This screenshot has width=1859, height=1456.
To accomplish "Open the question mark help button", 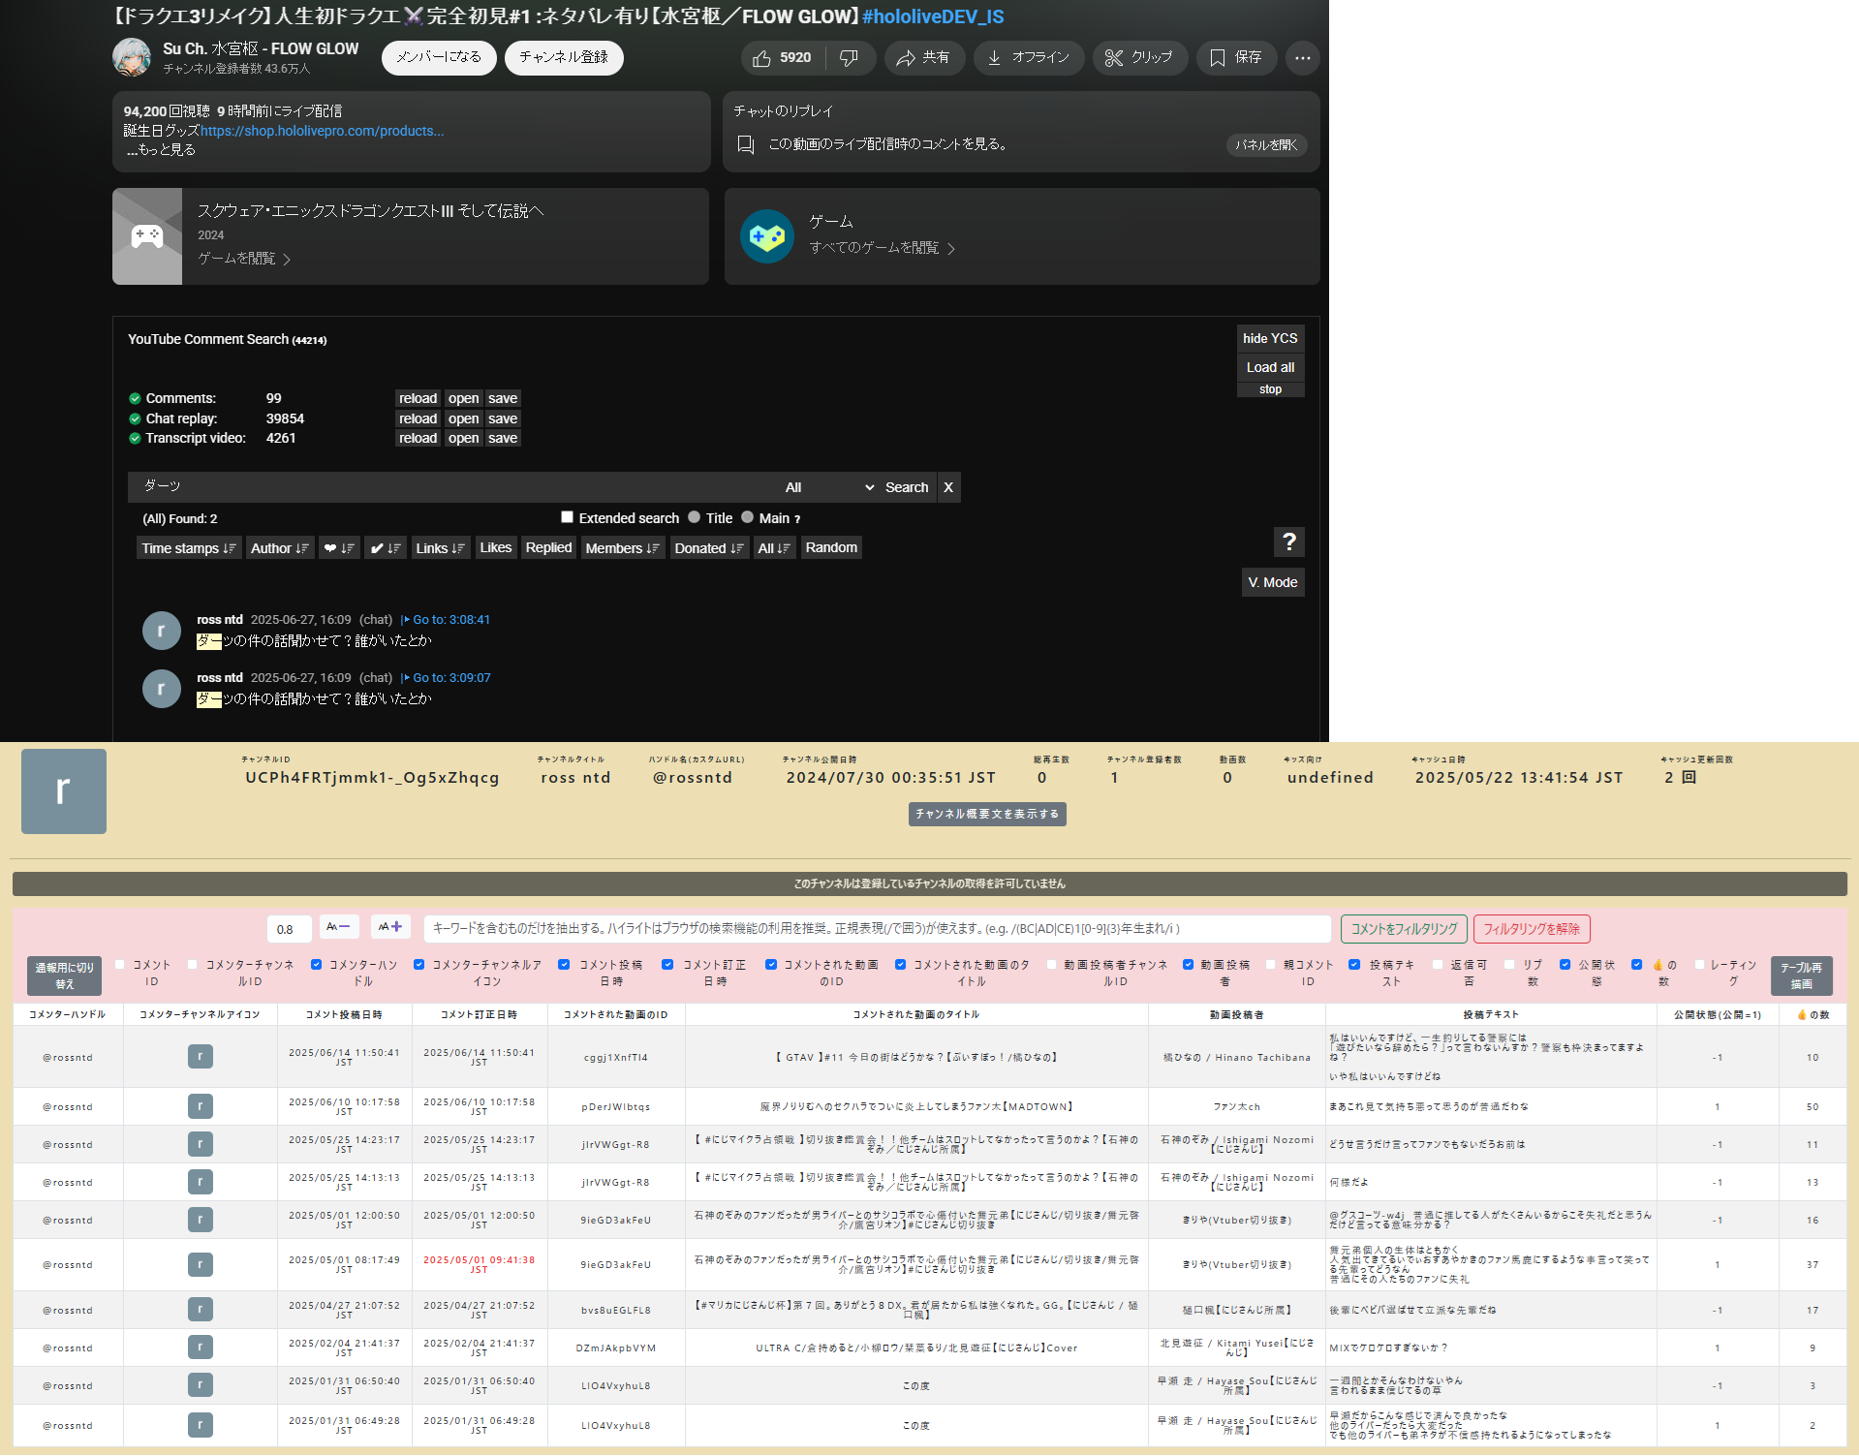I will (x=1288, y=542).
